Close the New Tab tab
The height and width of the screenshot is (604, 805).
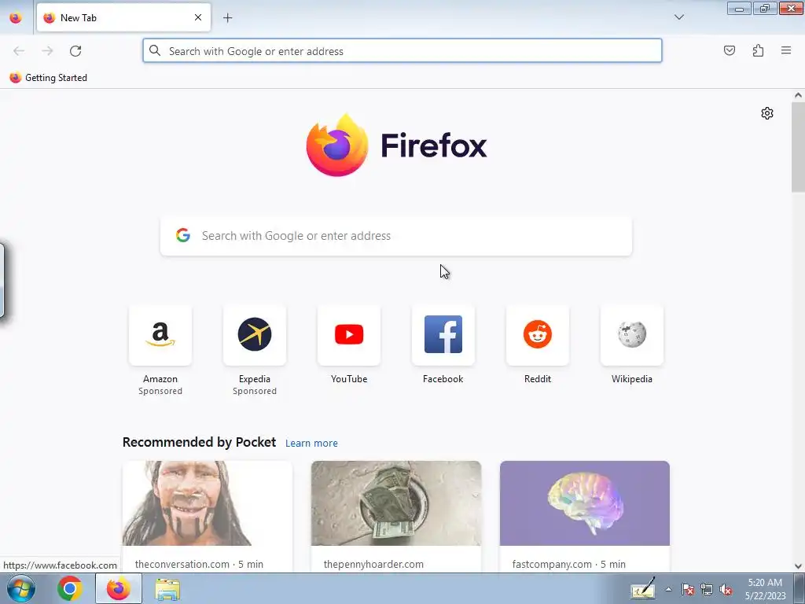point(197,17)
